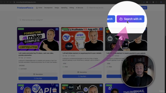This screenshot has height=93, width=166.
Task: Click the 'automated' tag chip
Action: [22, 65]
